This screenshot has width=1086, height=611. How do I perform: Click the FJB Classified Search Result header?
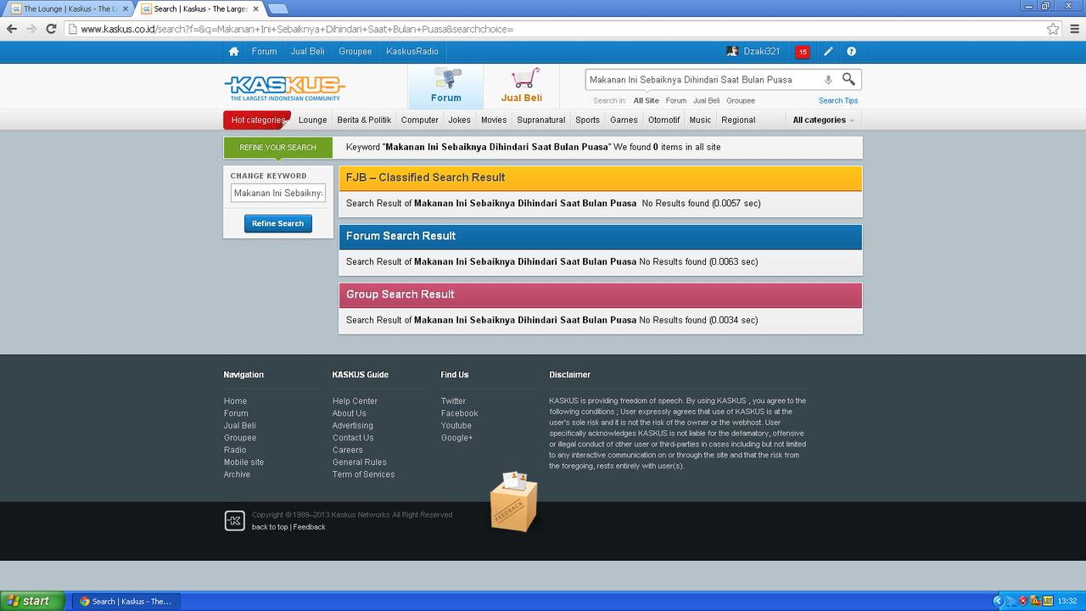click(601, 178)
